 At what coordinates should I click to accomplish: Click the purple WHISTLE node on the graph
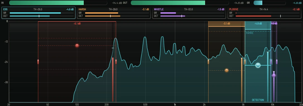274,75
